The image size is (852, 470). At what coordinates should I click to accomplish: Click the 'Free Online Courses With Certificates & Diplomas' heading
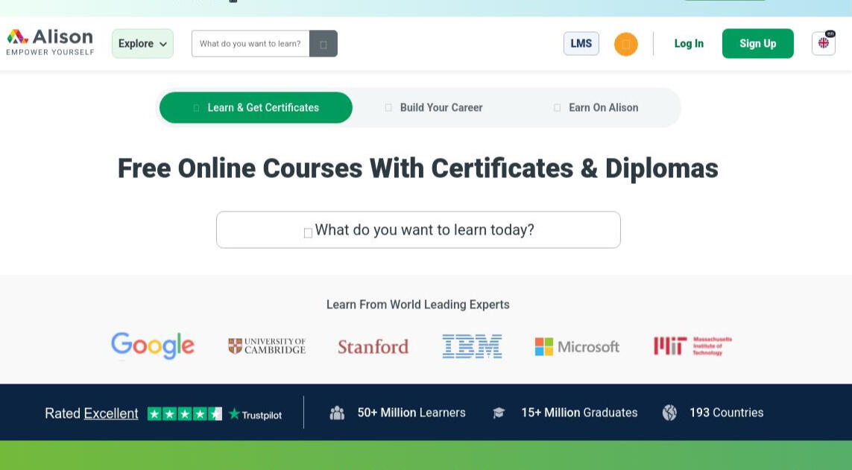tap(418, 168)
